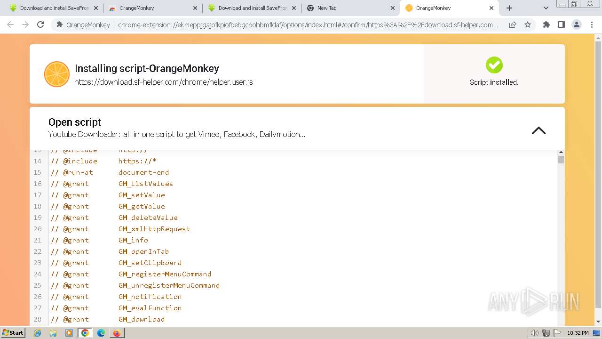
Task: Click GM_notification on line 26
Action: [150, 297]
